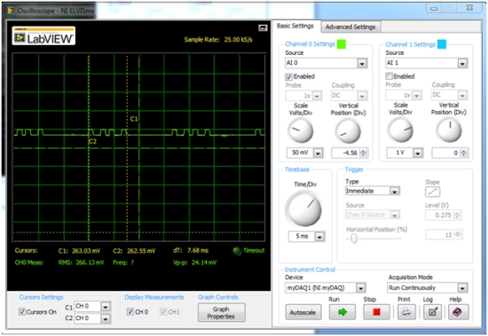Screen dimensions: 488x336
Task: Click the Channel 0 Vertical Position knob
Action: point(348,131)
